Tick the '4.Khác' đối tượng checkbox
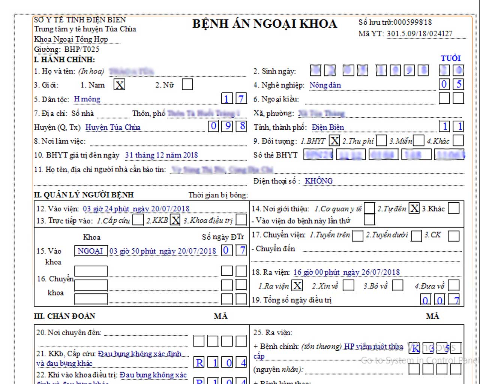The height and width of the screenshot is (384, 480). [x=458, y=140]
